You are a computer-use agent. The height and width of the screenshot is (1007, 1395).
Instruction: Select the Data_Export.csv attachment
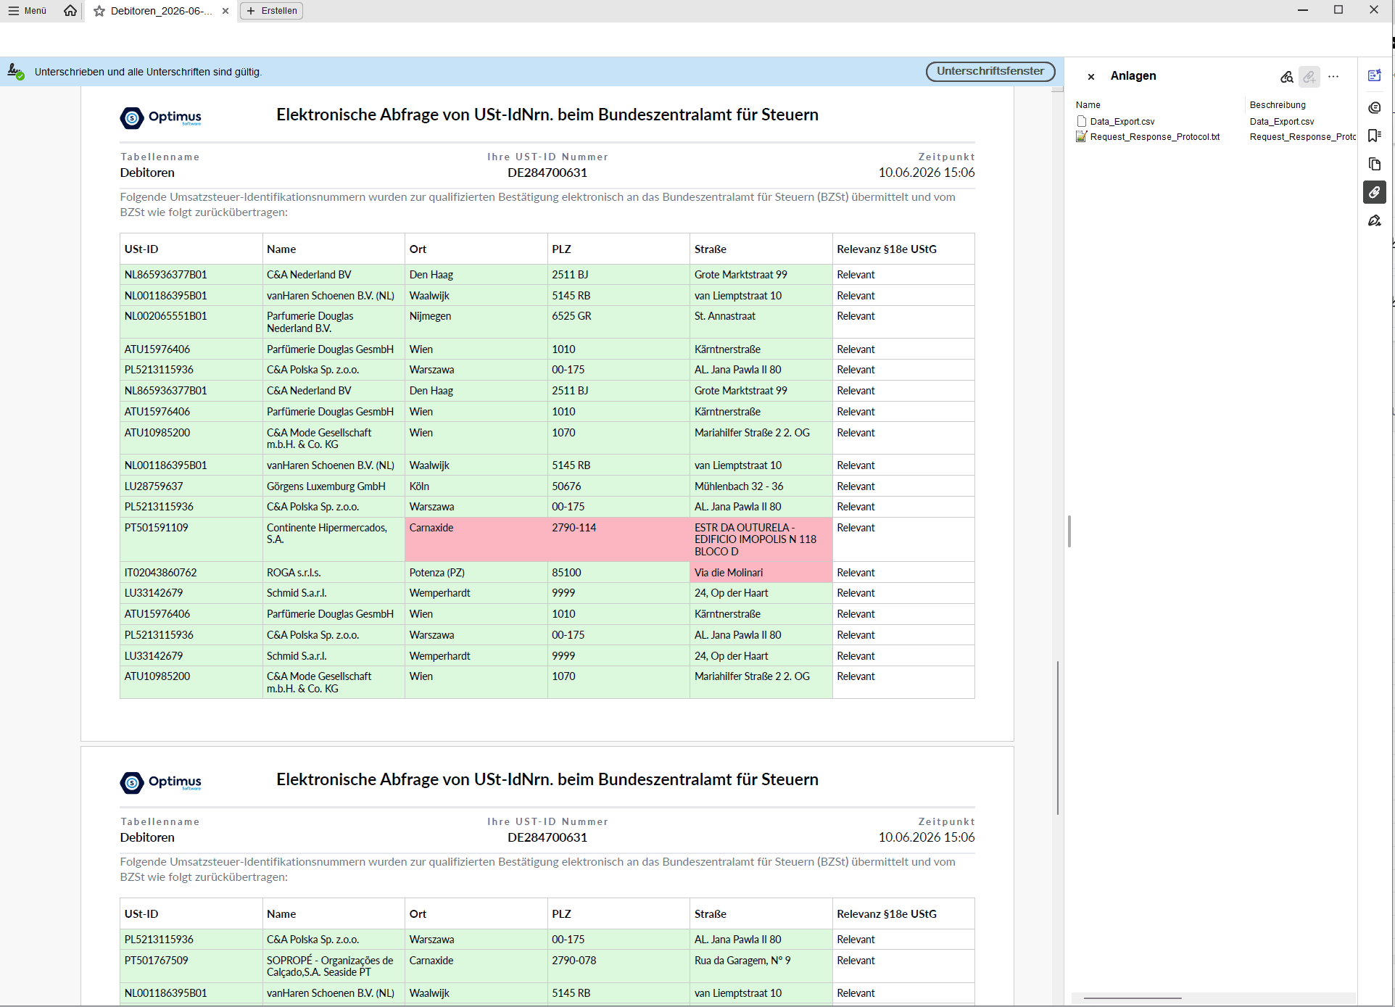point(1122,122)
